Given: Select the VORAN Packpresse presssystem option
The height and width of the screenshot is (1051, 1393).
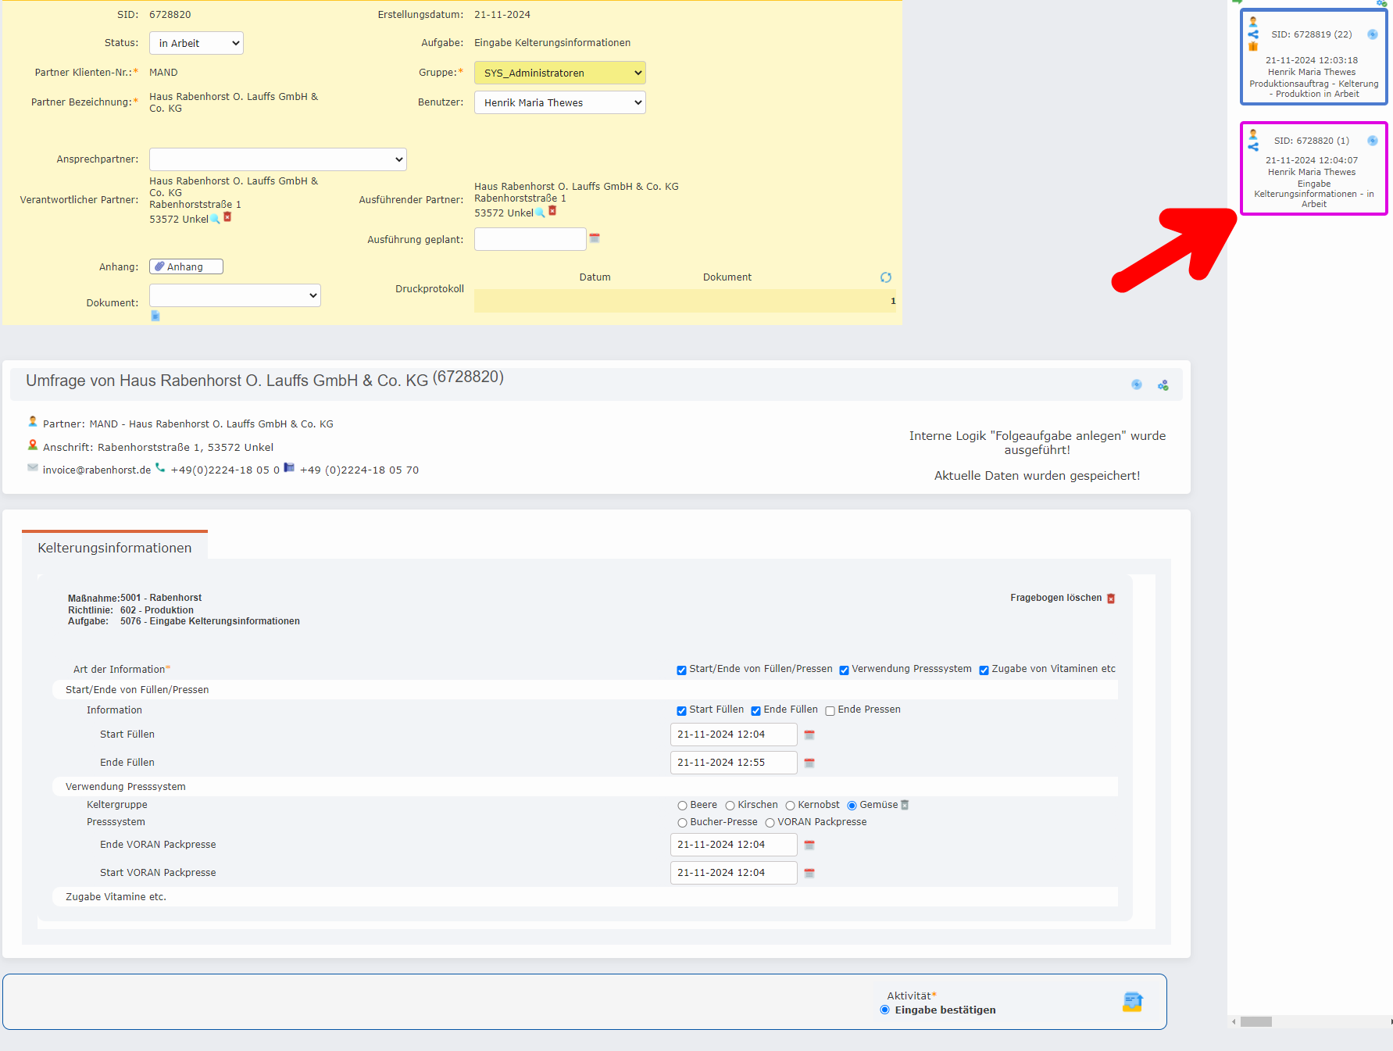Looking at the screenshot, I should (x=769, y=822).
